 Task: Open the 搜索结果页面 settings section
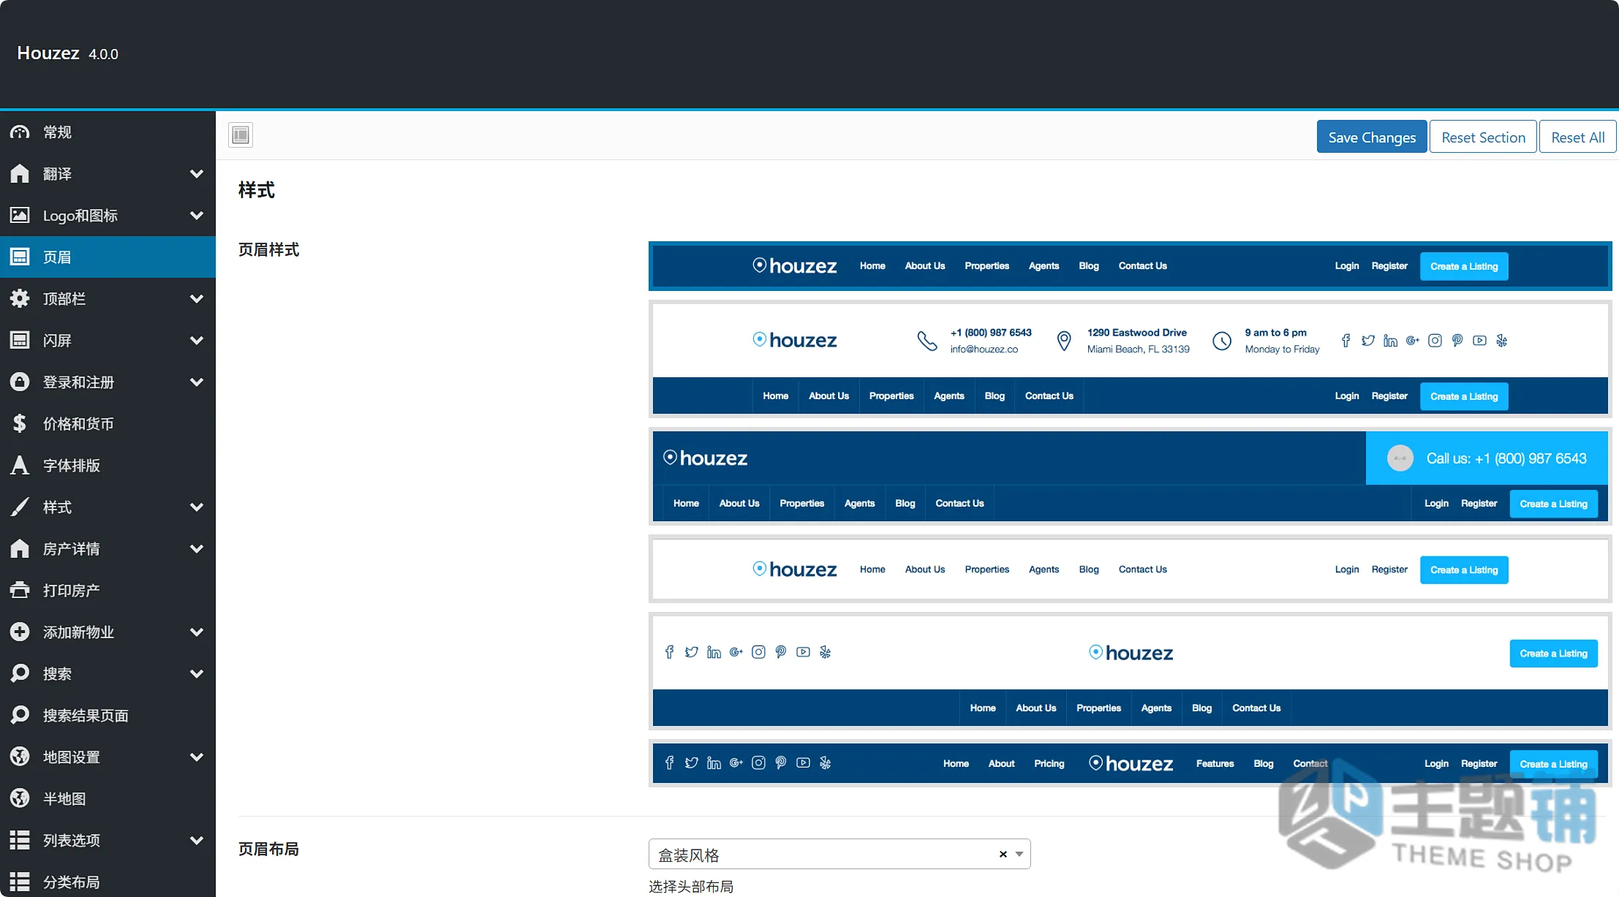tap(107, 716)
